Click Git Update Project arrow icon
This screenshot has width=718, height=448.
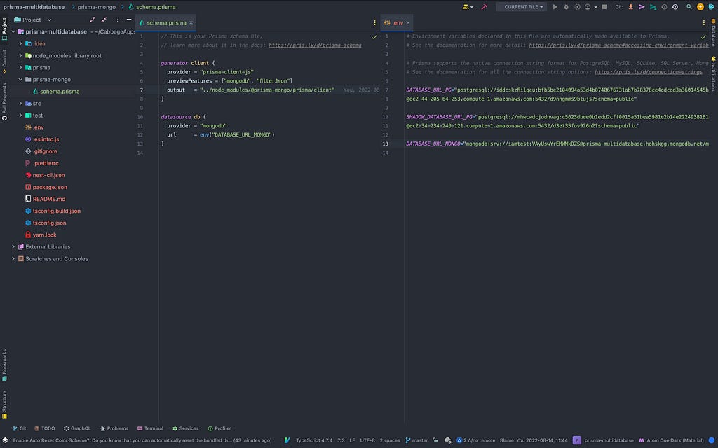(630, 7)
